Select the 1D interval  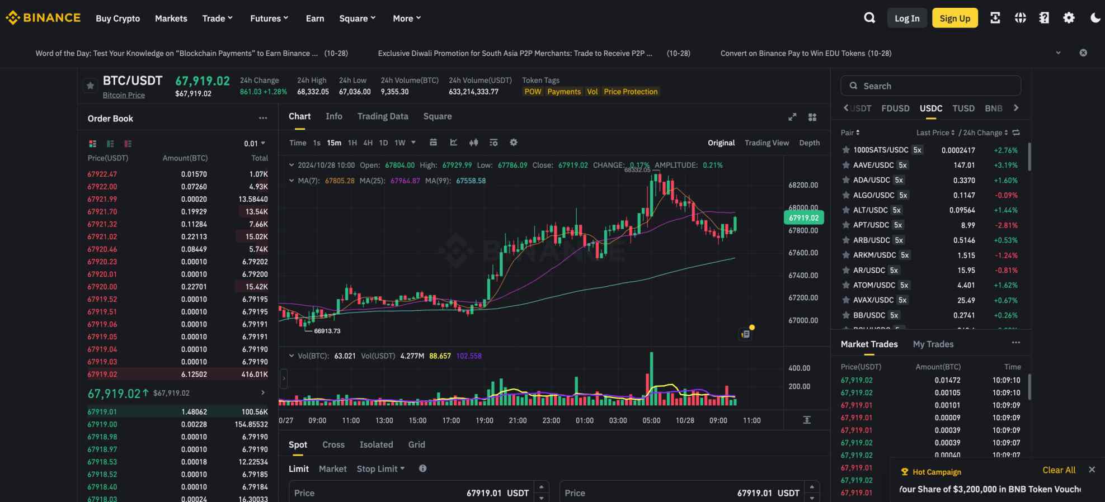(383, 143)
